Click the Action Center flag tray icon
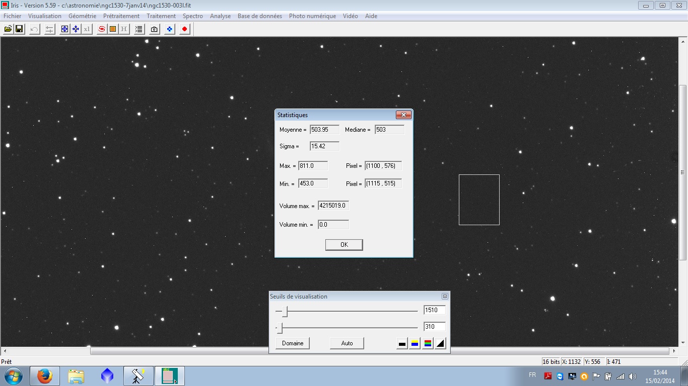The height and width of the screenshot is (386, 688). 596,376
